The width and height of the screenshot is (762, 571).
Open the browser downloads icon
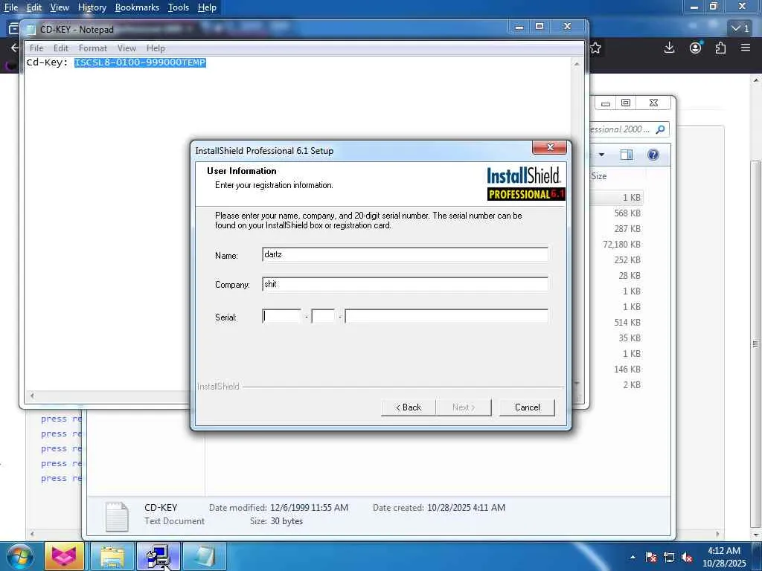coord(669,48)
